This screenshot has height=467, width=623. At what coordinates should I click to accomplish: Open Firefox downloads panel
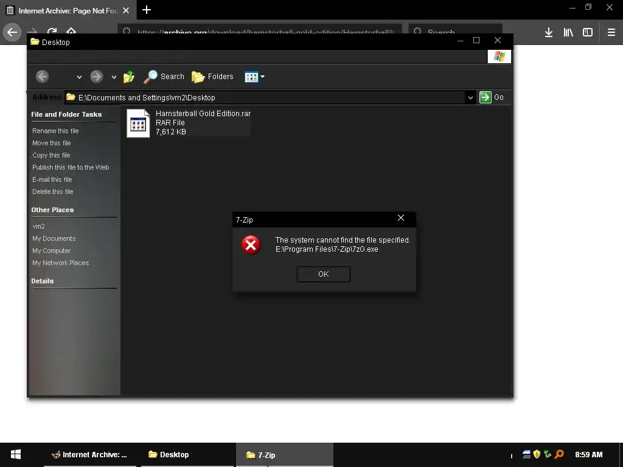[548, 33]
